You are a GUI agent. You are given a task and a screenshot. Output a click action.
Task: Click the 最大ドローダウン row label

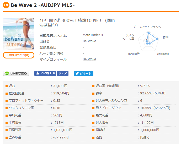(x=108, y=108)
